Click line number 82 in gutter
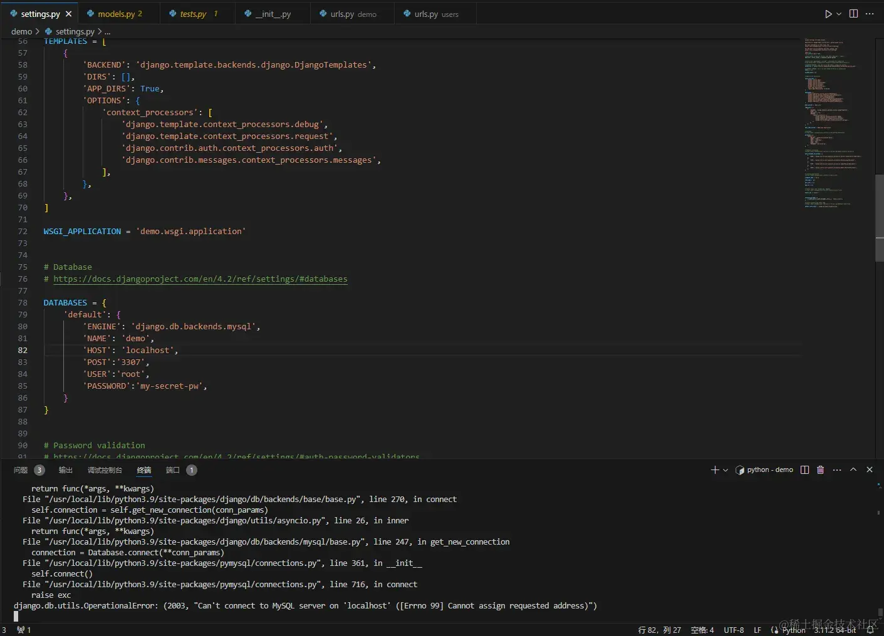This screenshot has width=884, height=636. pos(23,351)
